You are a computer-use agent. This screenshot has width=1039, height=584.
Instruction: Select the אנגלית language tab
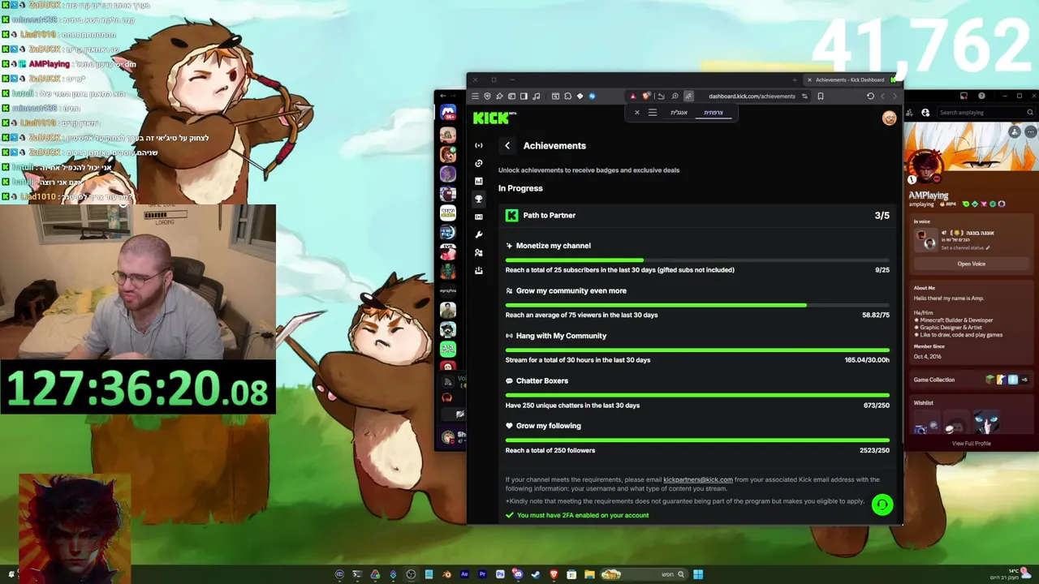[x=679, y=113]
